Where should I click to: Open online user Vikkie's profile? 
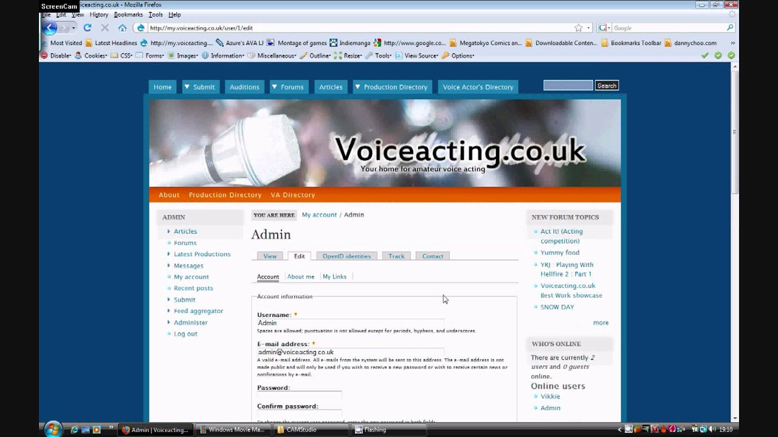[550, 396]
